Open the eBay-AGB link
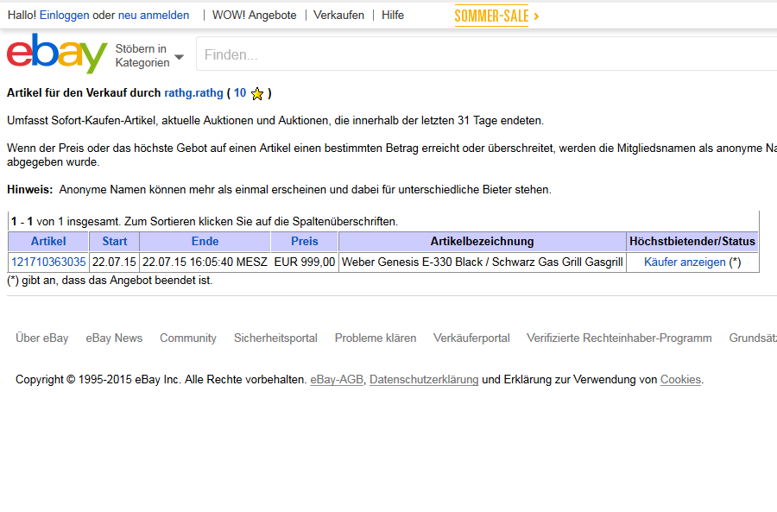Viewport: 777px width, 512px height. click(337, 380)
